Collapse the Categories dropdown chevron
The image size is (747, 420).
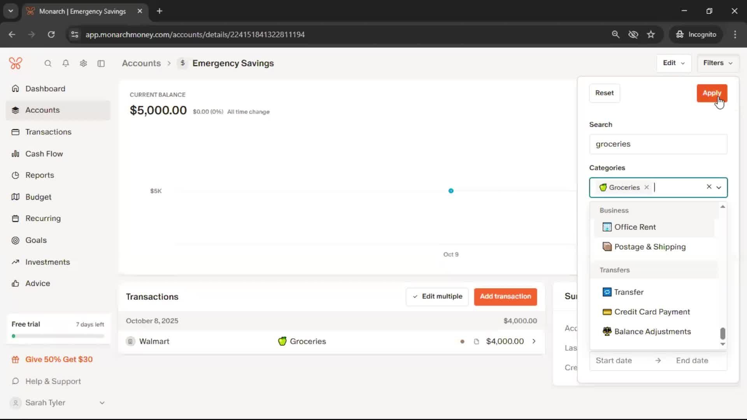pos(719,187)
